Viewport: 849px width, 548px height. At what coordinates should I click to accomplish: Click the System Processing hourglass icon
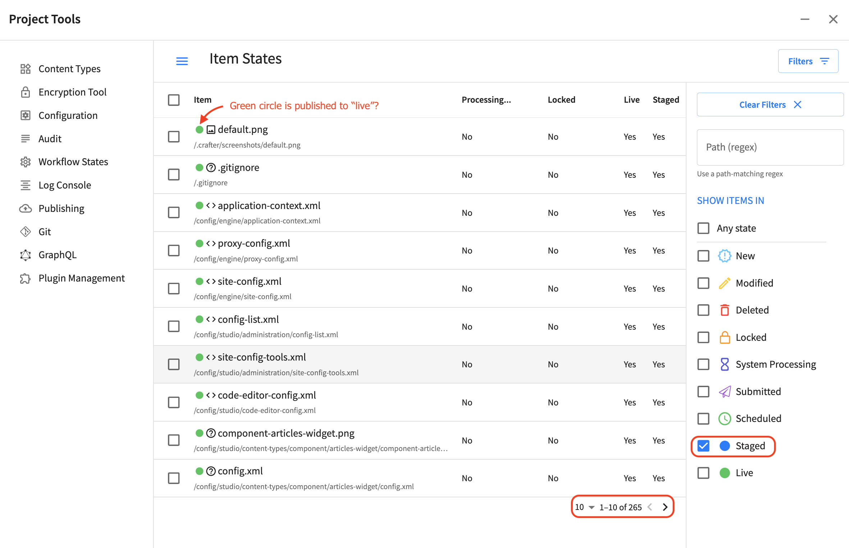(725, 364)
